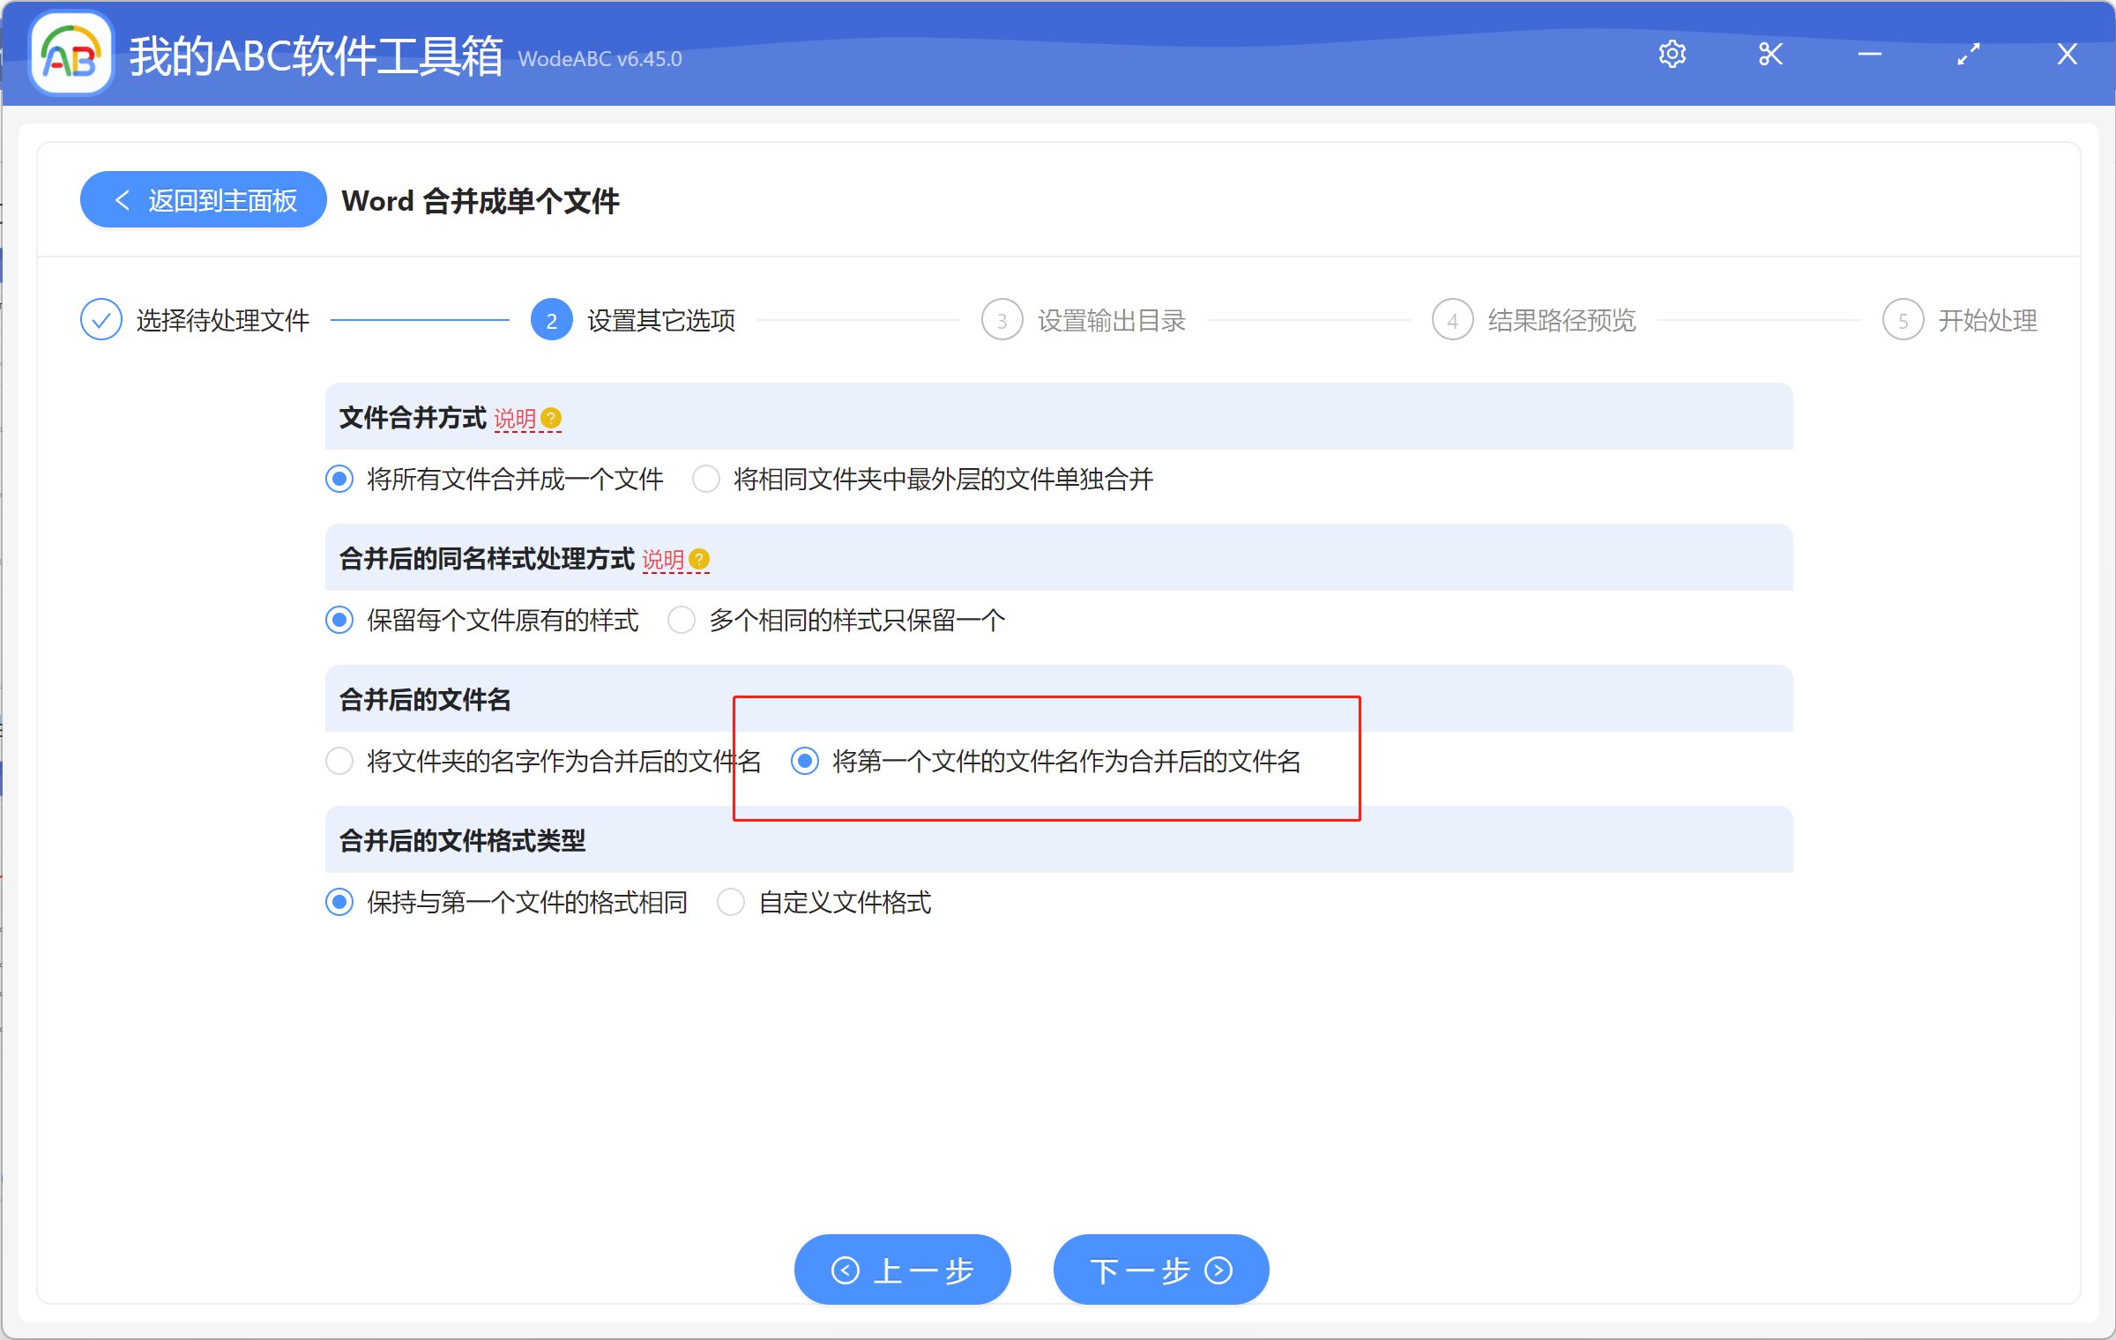Select 将相同文件夹中最外层的文件单独合并 option
The image size is (2116, 1340).
(705, 479)
